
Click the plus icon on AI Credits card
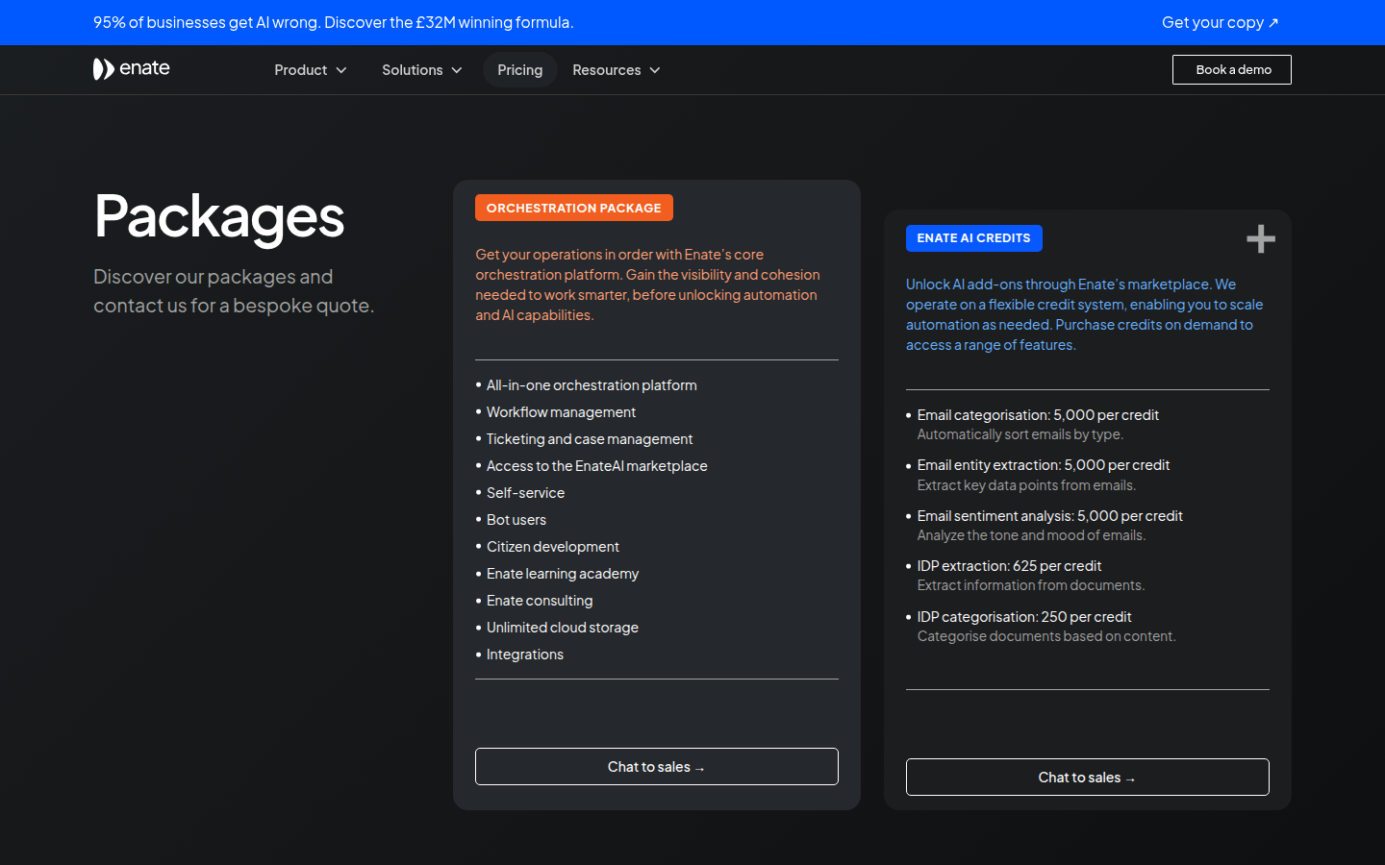(x=1260, y=239)
